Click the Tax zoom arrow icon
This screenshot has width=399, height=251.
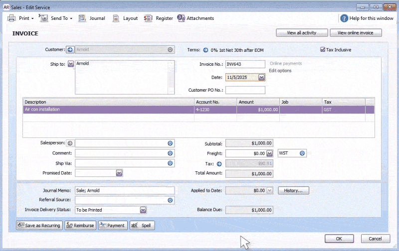point(219,164)
